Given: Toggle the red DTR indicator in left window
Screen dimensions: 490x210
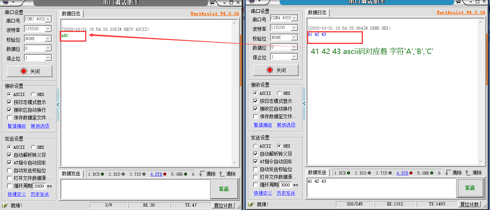Looking at the screenshot, I should (x=164, y=174).
